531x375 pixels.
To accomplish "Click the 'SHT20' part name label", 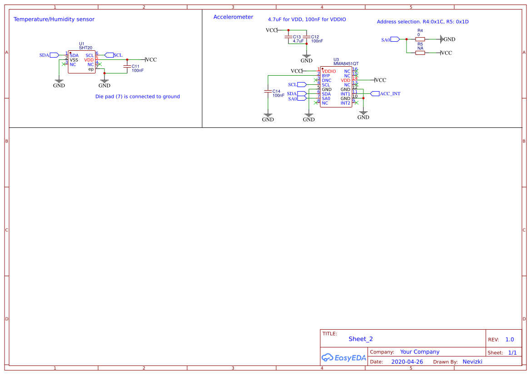I will 86,48.
